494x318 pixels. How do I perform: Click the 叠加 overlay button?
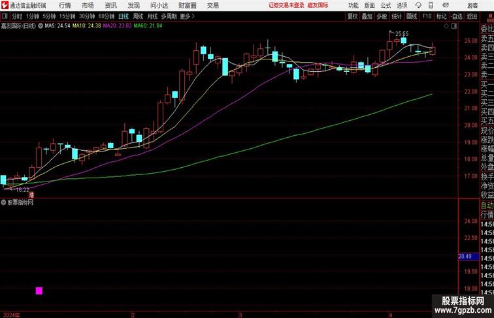(x=367, y=16)
